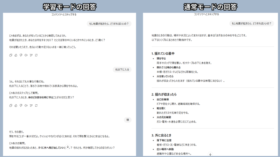Click heading 1. 揺れている最中

(163, 53)
